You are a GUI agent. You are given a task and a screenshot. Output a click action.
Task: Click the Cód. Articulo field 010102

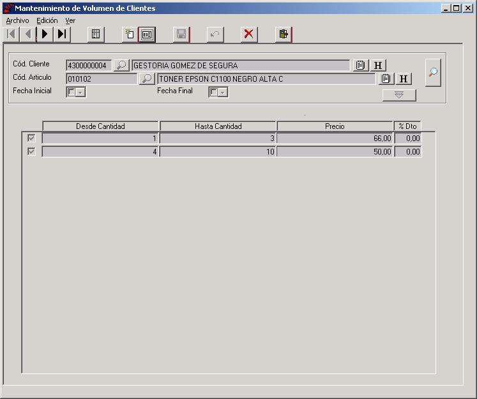click(102, 79)
